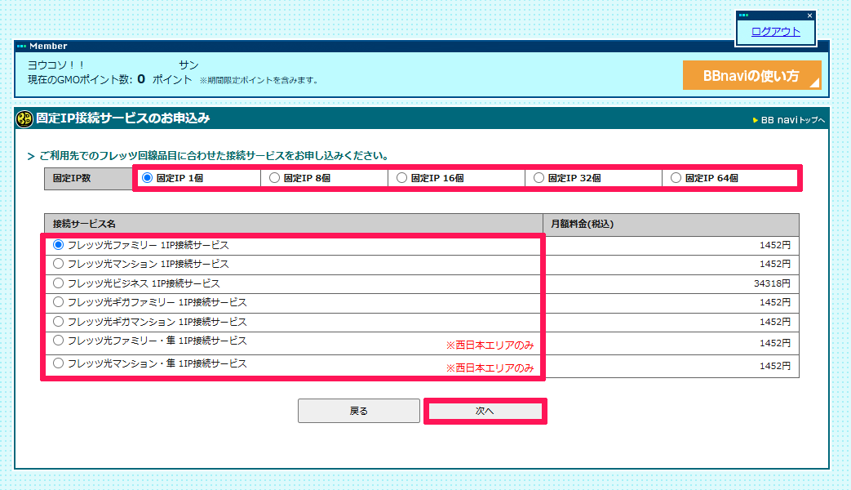This screenshot has width=851, height=490.
Task: Click the ログアウト link
Action: (776, 32)
